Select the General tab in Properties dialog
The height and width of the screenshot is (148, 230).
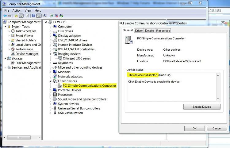coord(128,30)
